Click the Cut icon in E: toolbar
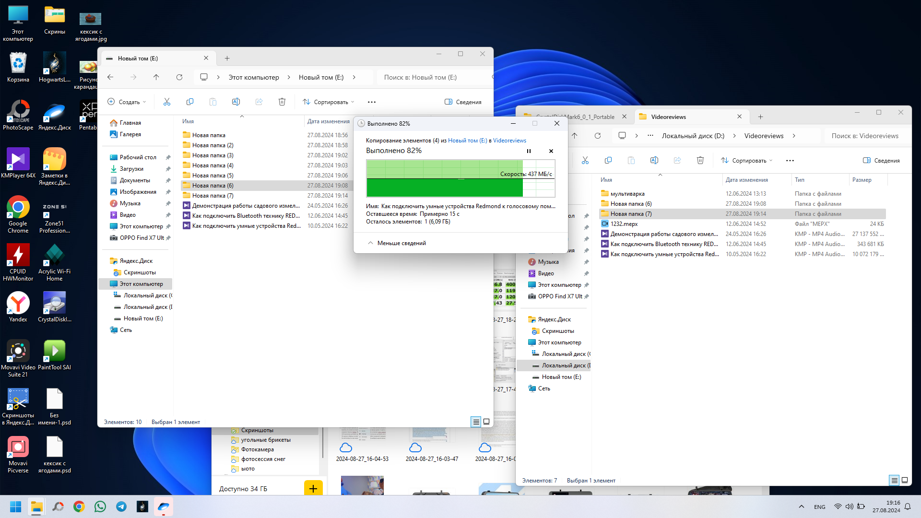 [167, 102]
